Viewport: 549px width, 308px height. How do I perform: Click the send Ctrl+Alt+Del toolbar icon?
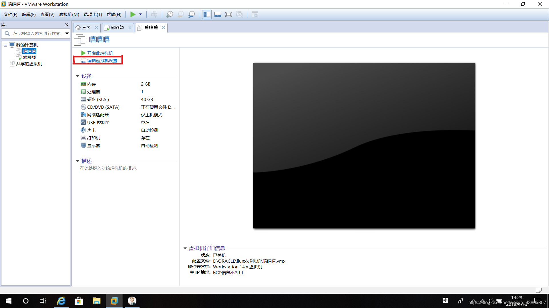point(154,14)
